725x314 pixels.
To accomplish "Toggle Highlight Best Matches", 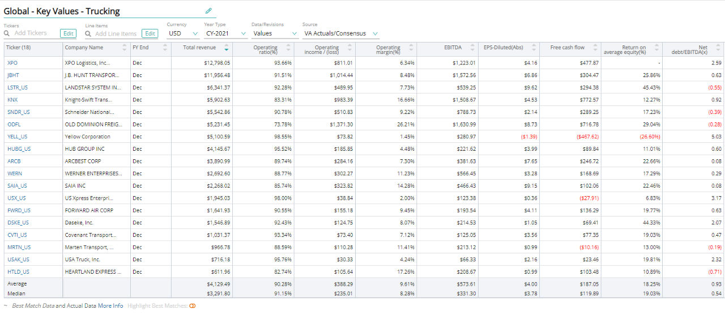I will pos(192,306).
